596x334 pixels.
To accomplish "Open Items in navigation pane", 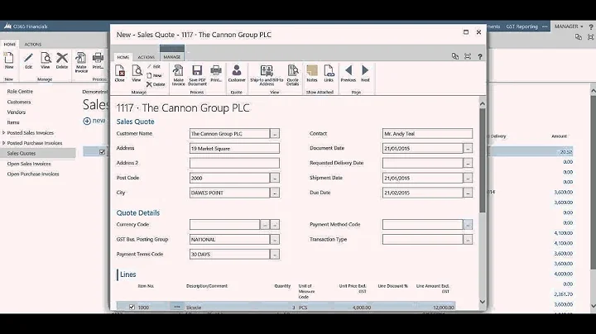I will 13,122.
